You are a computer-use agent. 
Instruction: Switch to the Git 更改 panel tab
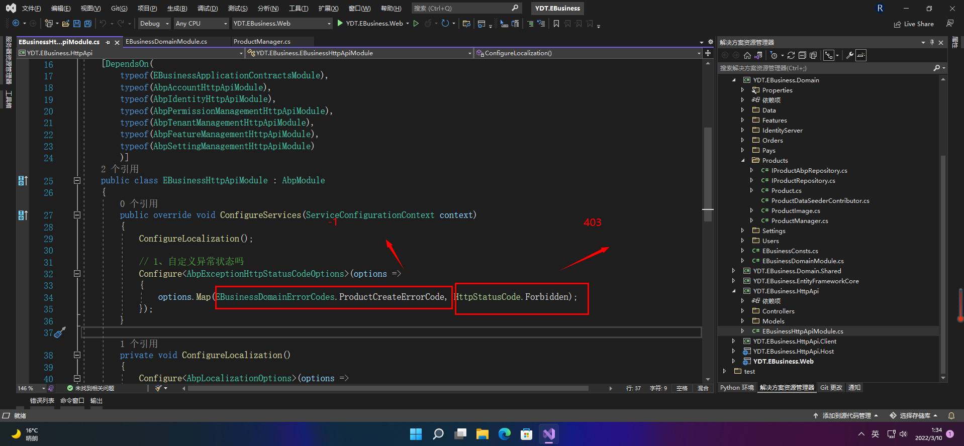831,388
